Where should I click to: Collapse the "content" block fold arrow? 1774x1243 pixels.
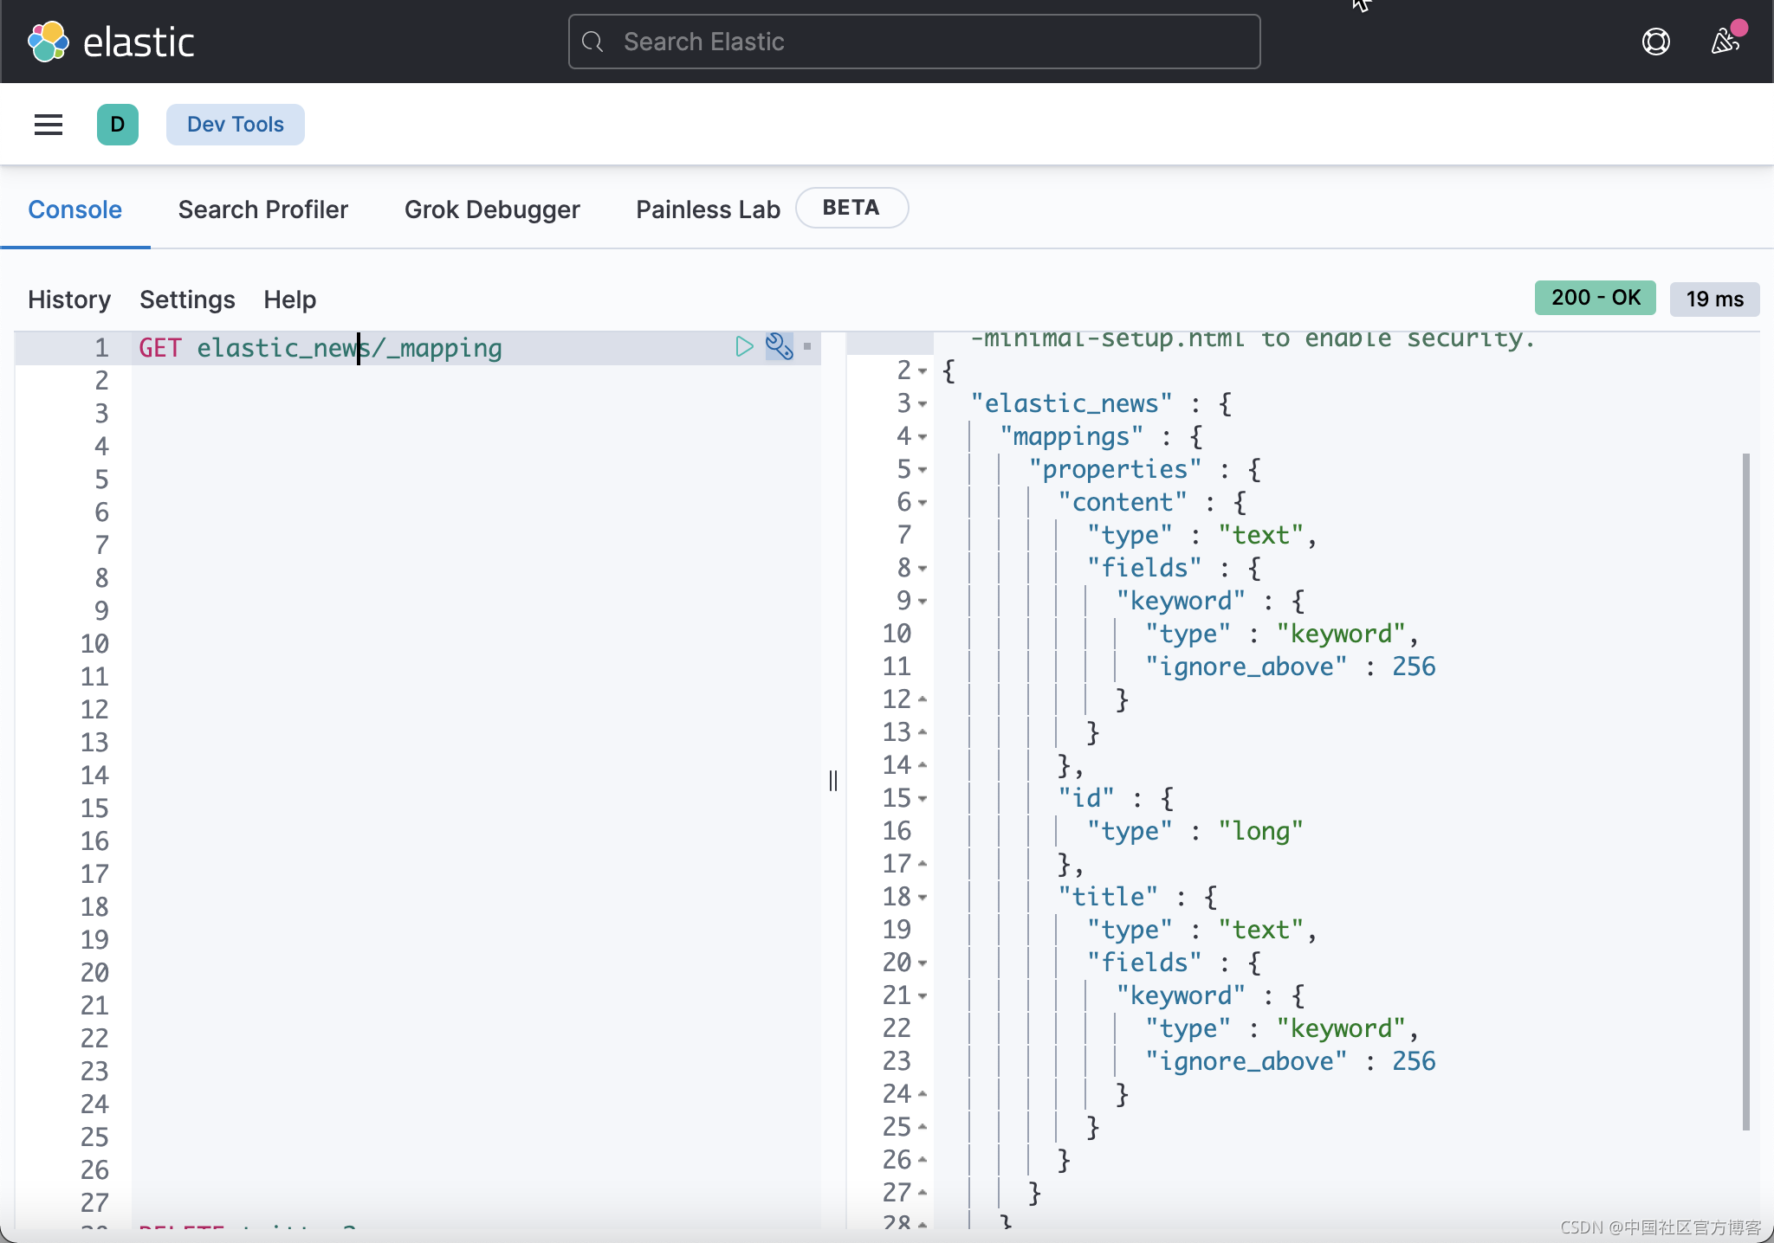tap(923, 503)
